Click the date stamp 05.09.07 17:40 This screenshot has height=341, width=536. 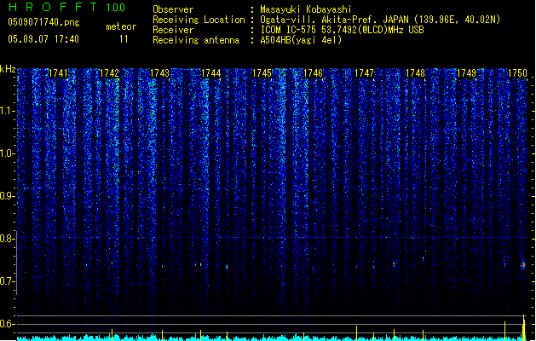43,39
